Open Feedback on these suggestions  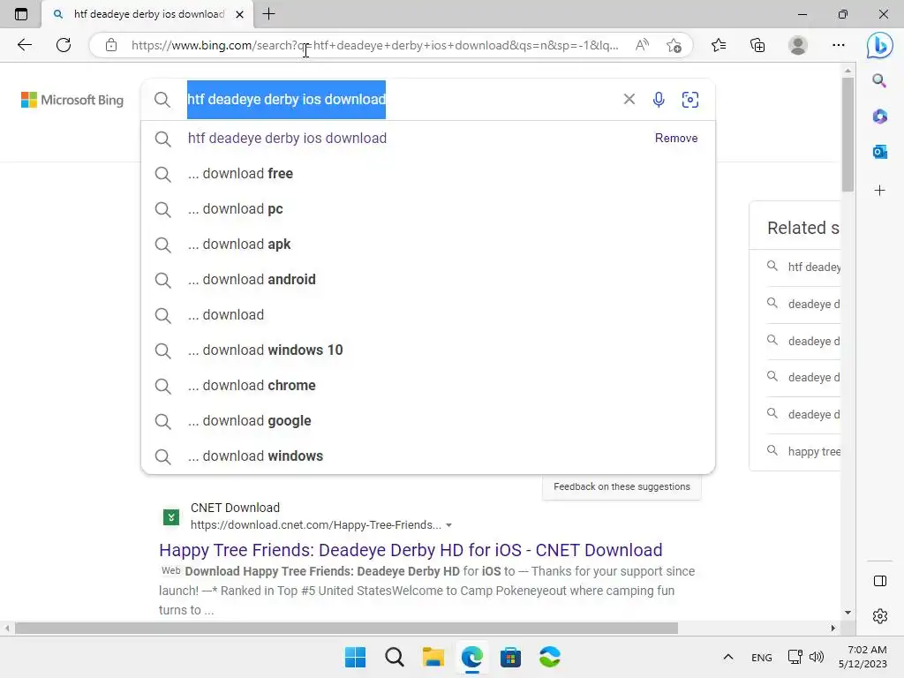click(621, 486)
